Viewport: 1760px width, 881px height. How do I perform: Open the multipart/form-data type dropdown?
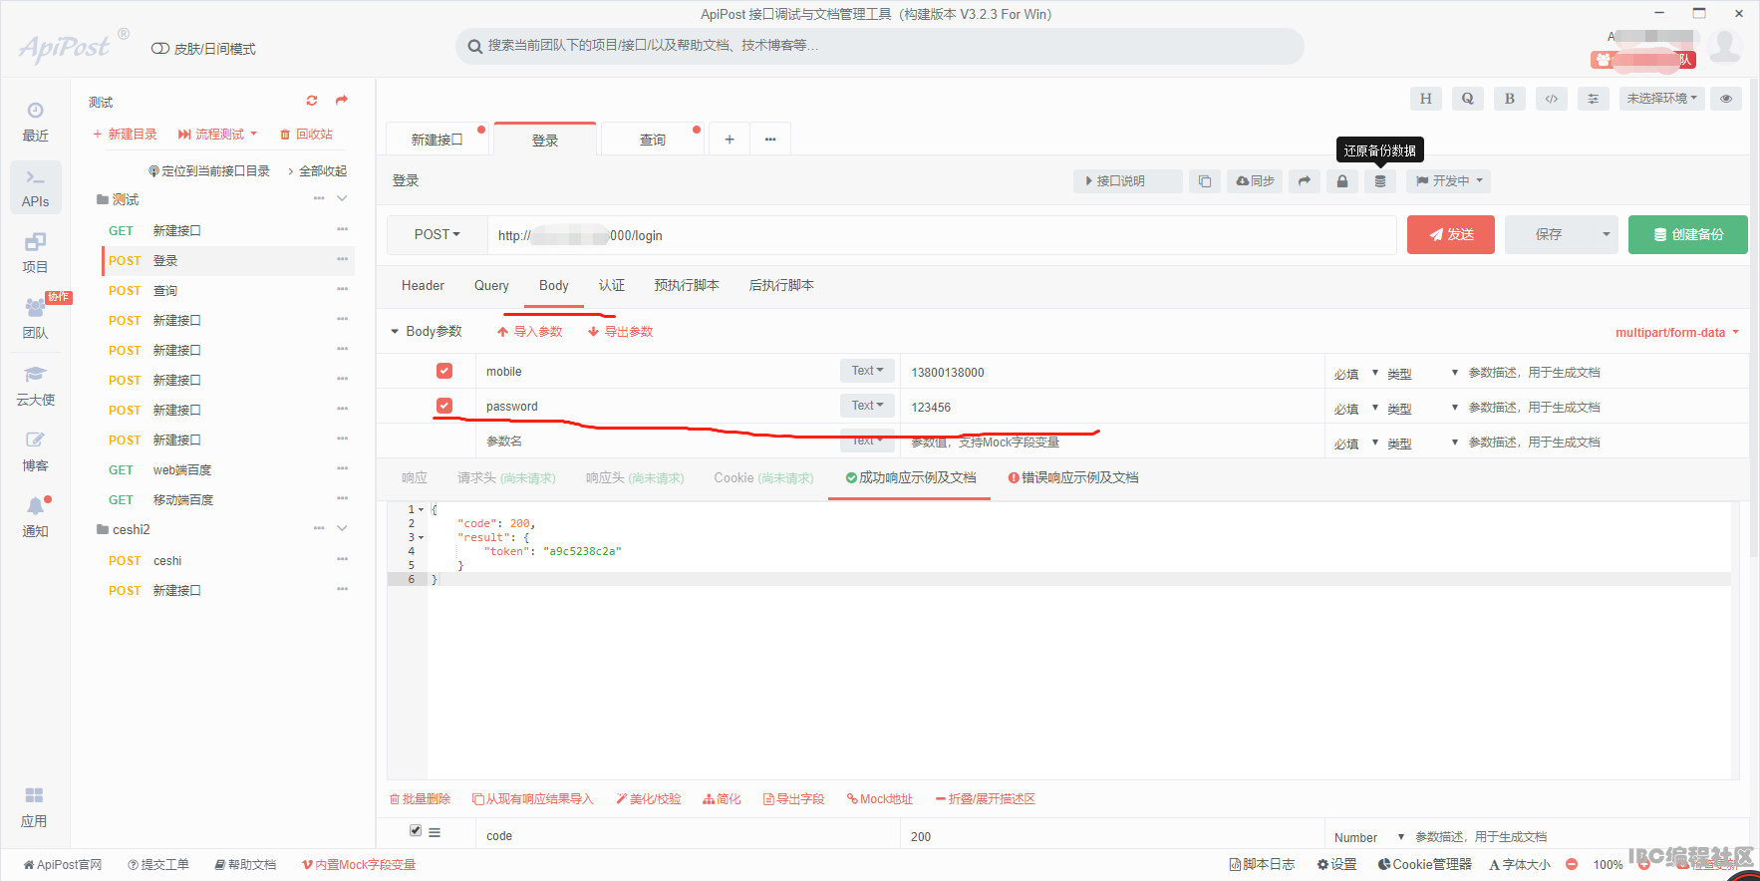(x=1677, y=333)
